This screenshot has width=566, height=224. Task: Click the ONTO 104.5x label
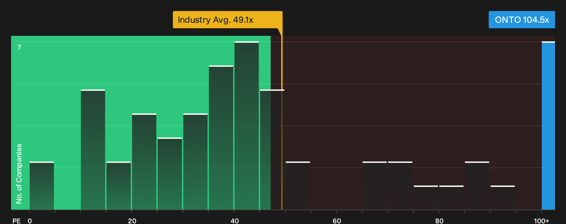coord(521,20)
